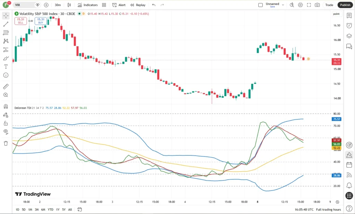Open the Fibonacci retracement tools
This screenshot has height=214, width=355.
pos(6,33)
